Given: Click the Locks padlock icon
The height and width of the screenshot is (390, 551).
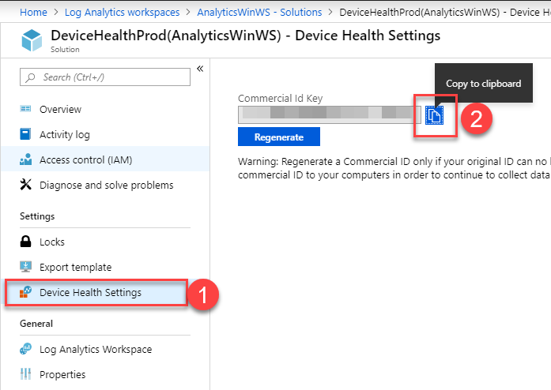Looking at the screenshot, I should [x=25, y=242].
